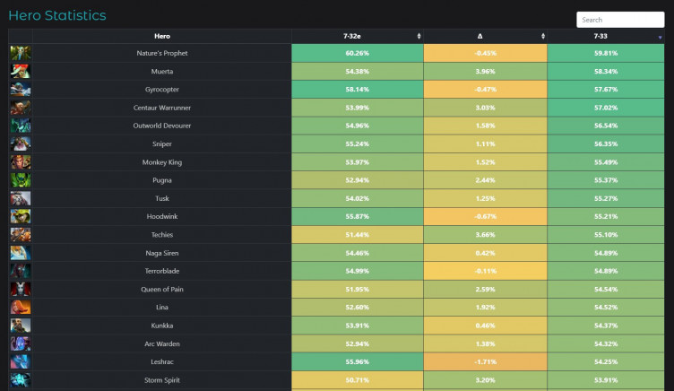Click into the Search input field

[x=619, y=20]
